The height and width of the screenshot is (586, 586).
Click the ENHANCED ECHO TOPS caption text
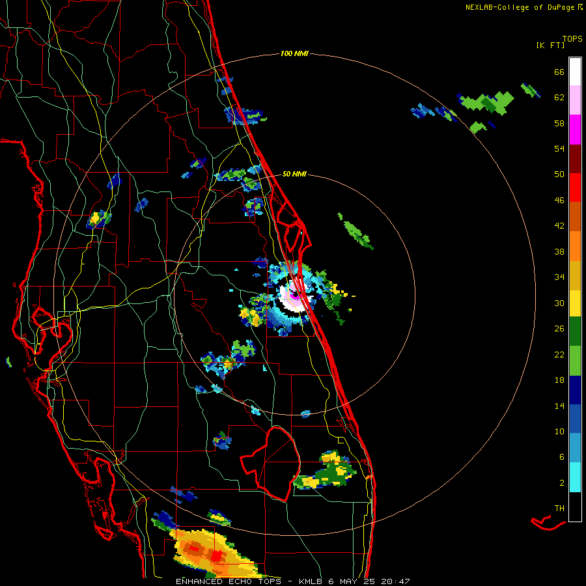pyautogui.click(x=229, y=581)
